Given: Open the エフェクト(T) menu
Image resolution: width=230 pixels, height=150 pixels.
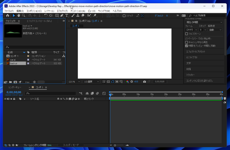Looking at the screenshot, I should tap(62, 11).
